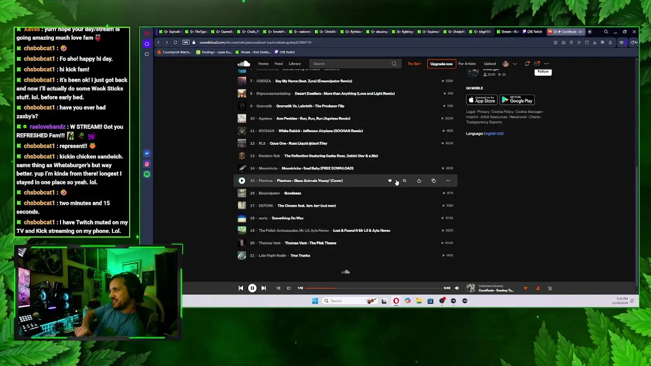Open the SoundCloud header more menu
Image resolution: width=651 pixels, height=366 pixels.
point(547,64)
